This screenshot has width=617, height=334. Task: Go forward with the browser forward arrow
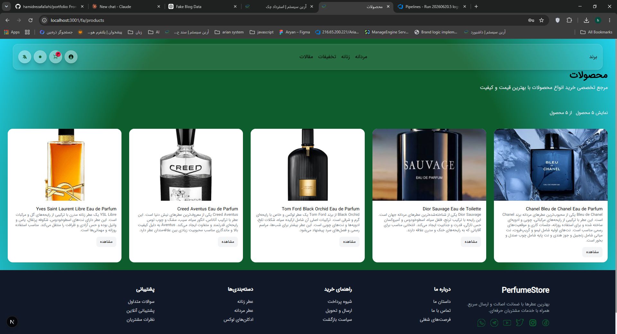click(x=19, y=20)
